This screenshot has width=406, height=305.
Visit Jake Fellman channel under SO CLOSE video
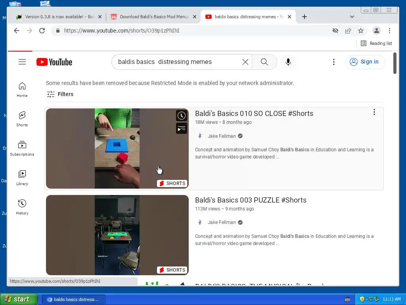(x=222, y=136)
